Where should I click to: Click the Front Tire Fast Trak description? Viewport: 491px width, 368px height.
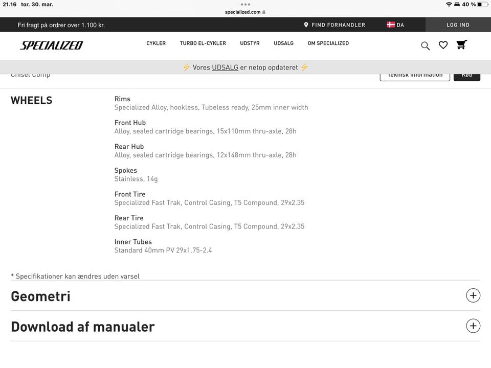coord(209,203)
